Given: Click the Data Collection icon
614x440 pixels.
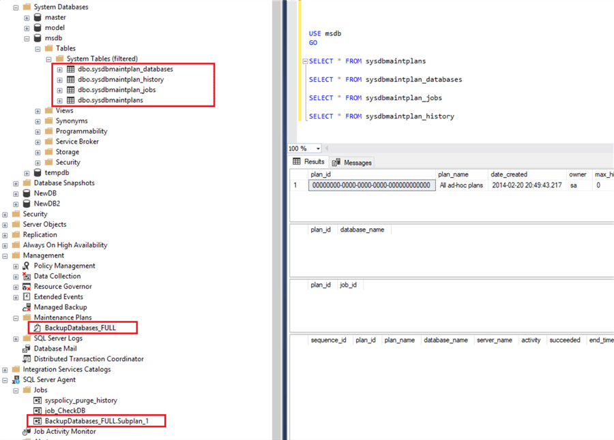Looking at the screenshot, I should coord(28,276).
